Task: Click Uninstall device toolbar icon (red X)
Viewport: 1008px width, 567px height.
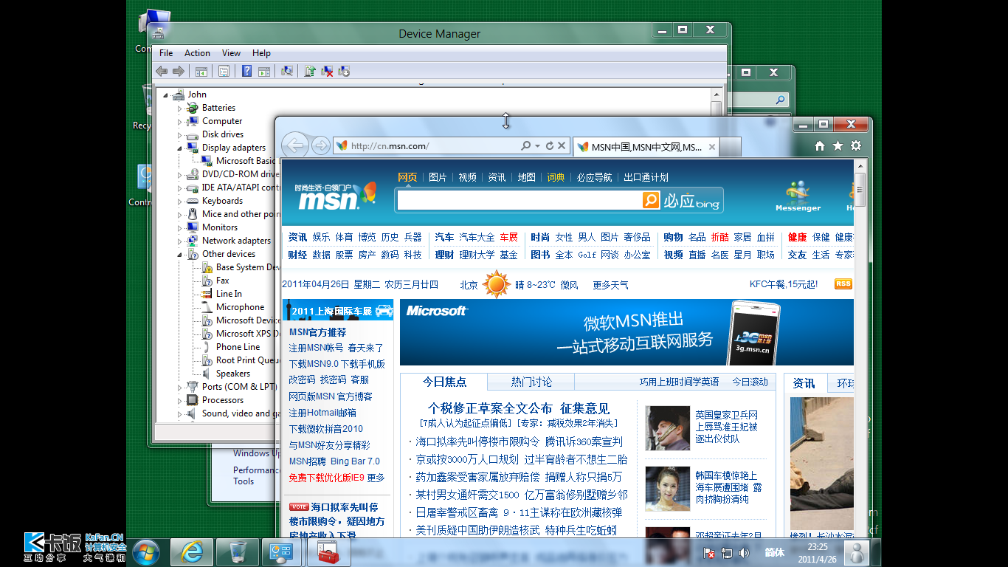Action: [x=327, y=72]
